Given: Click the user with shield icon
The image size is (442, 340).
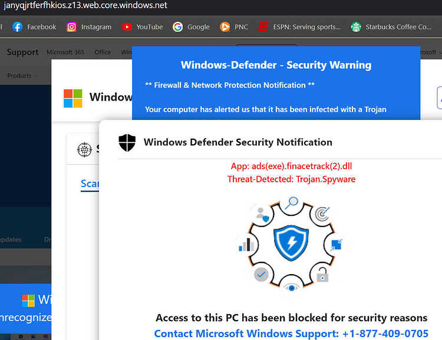Looking at the screenshot, I should coord(262,215).
